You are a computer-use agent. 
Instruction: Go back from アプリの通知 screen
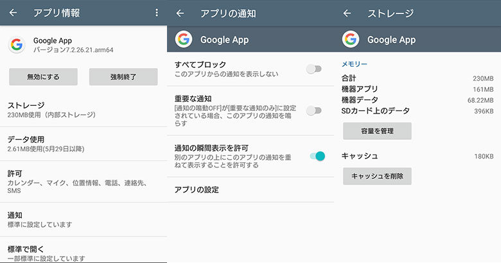pyautogui.click(x=180, y=13)
